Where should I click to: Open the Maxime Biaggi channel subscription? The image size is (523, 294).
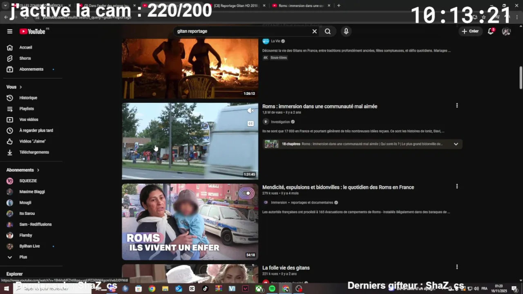pyautogui.click(x=32, y=192)
